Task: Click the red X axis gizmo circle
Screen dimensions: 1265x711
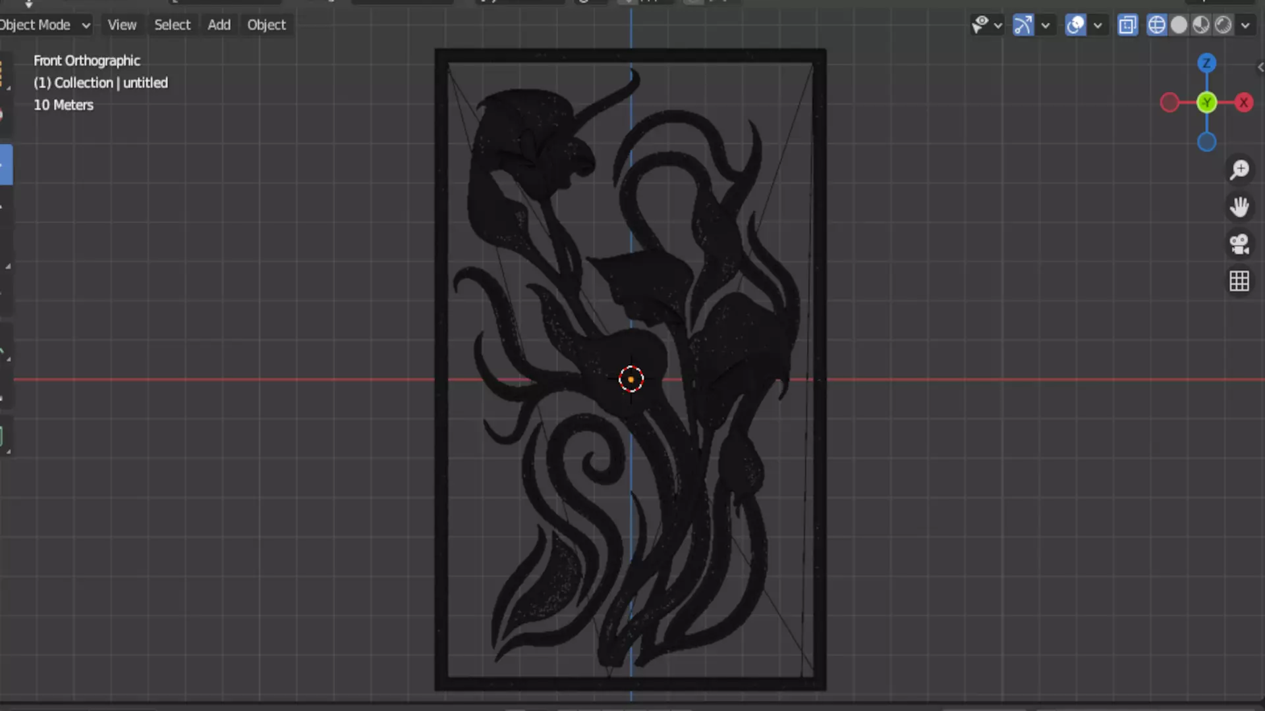Action: [x=1244, y=103]
